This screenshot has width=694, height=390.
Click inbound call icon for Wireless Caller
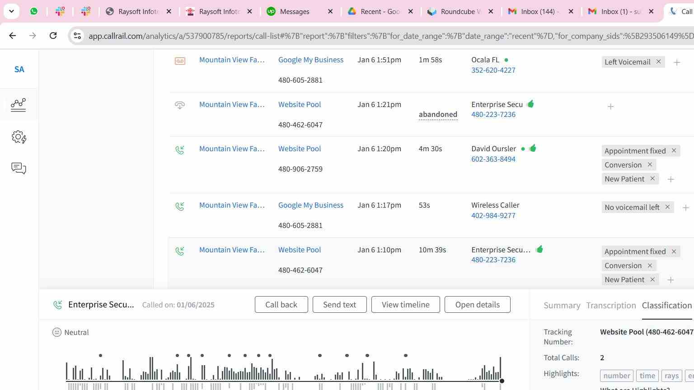pos(180,206)
